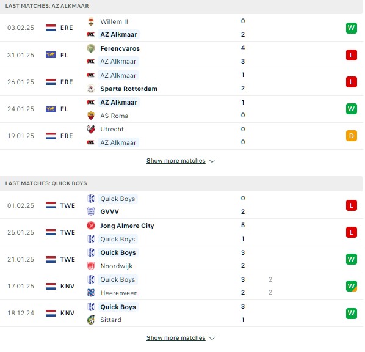Click the Europa League flag icon on 24.01.25
The width and height of the screenshot is (365, 352).
point(51,109)
